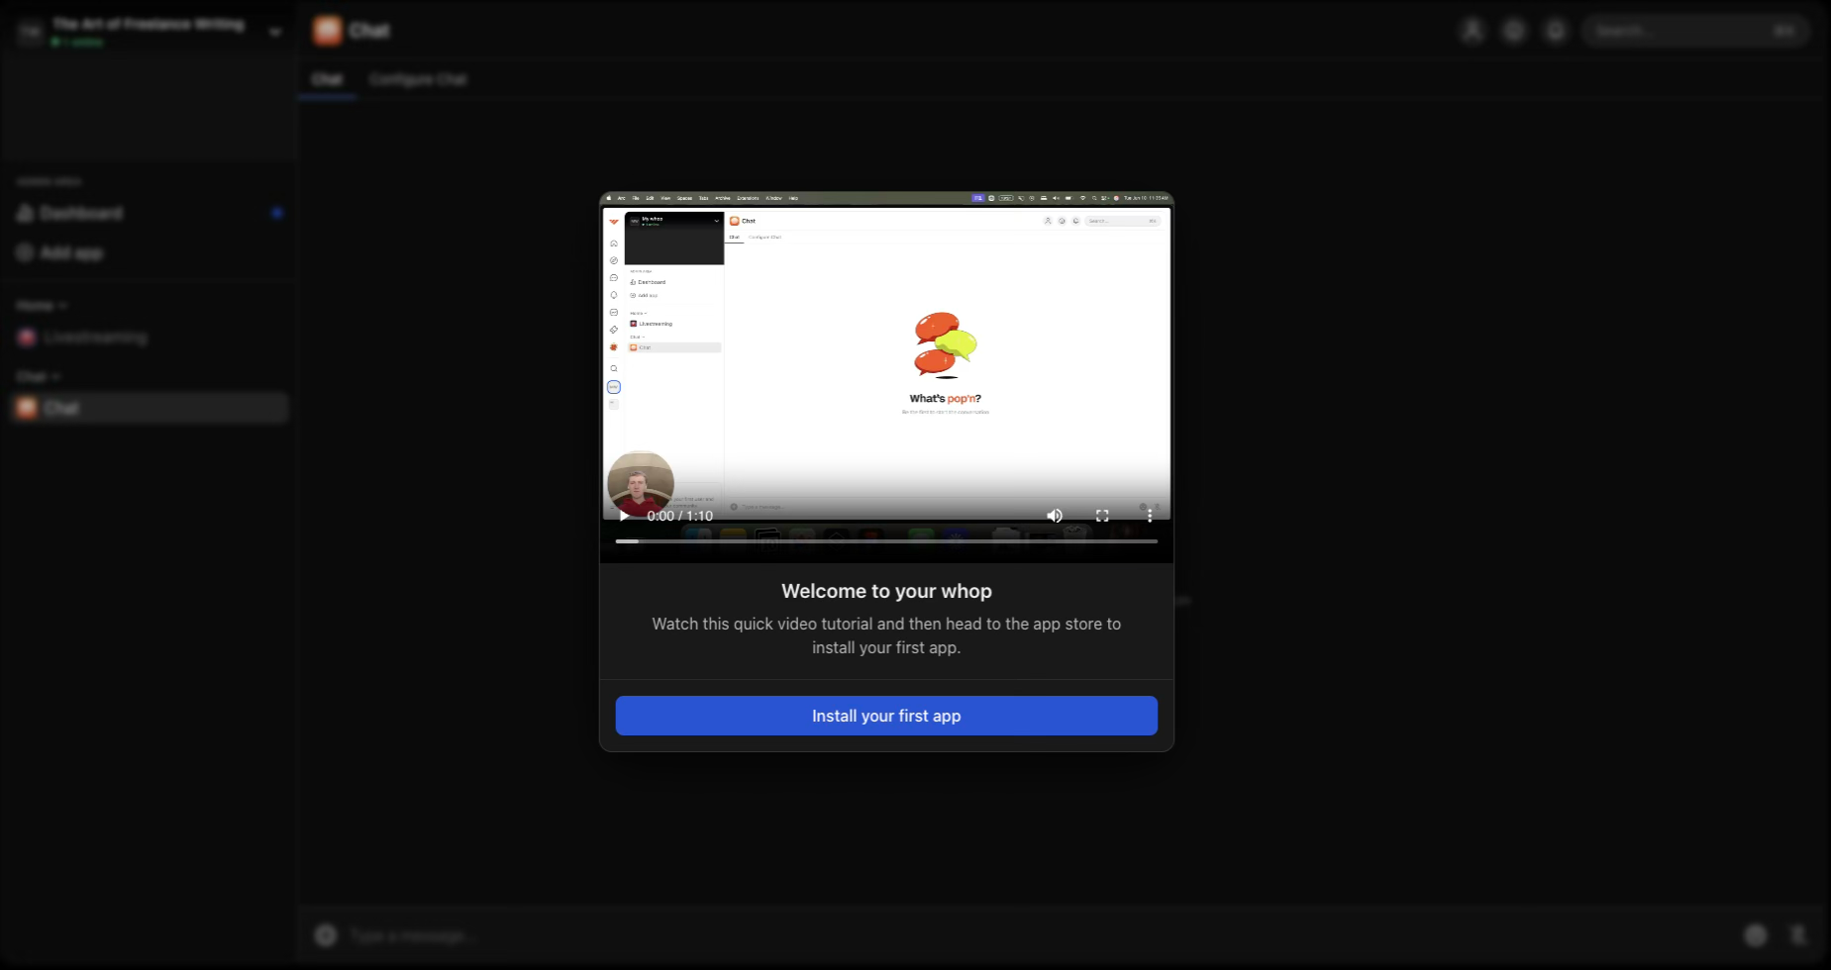Viewport: 1831px width, 970px height.
Task: Select the Chat tab
Action: 326,79
